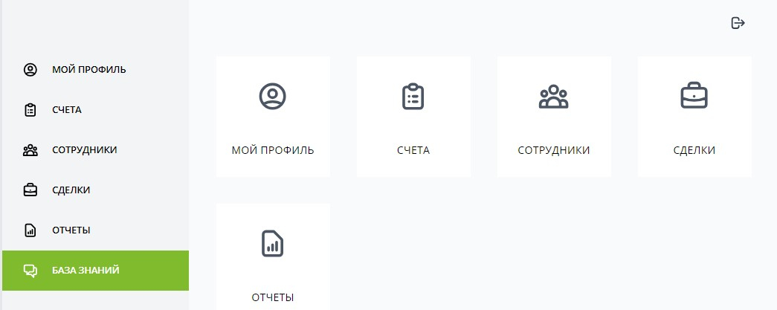Click the large briefcase icon on СДЕЛКИ tile
The width and height of the screenshot is (777, 310).
(694, 96)
